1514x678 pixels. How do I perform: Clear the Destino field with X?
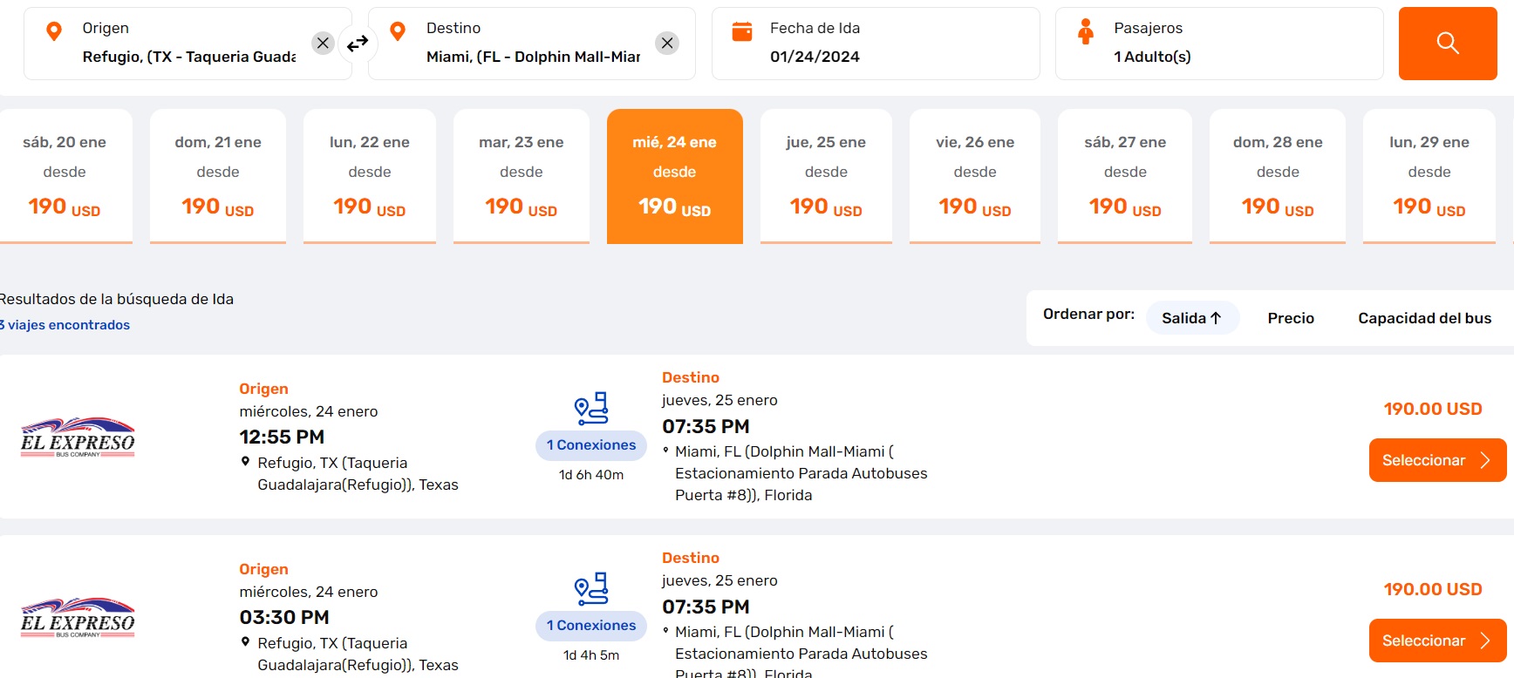coord(666,43)
